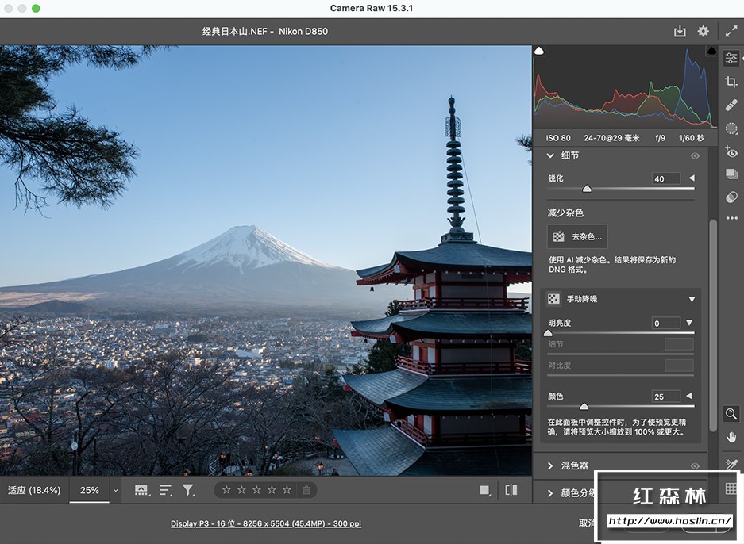Toggle full screen mode arrows icon
Image resolution: width=744 pixels, height=544 pixels.
(x=731, y=32)
